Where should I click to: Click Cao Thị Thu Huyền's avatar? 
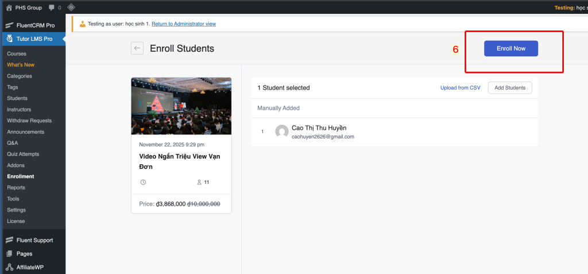pos(281,132)
